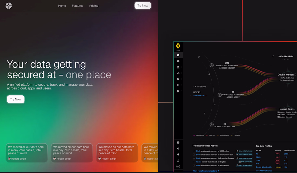The image size is (297, 173).
Task: Click the All Sources back pill
Action: [x=200, y=86]
